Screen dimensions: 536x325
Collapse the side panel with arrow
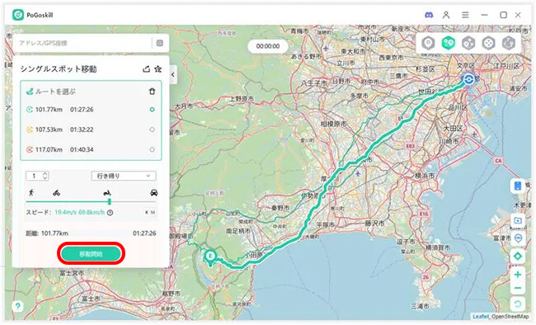coord(173,74)
